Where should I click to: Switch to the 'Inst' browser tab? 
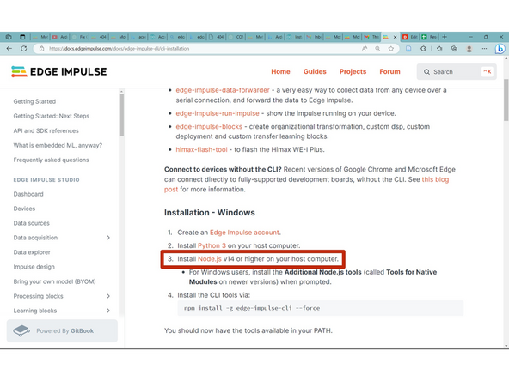[x=294, y=37]
